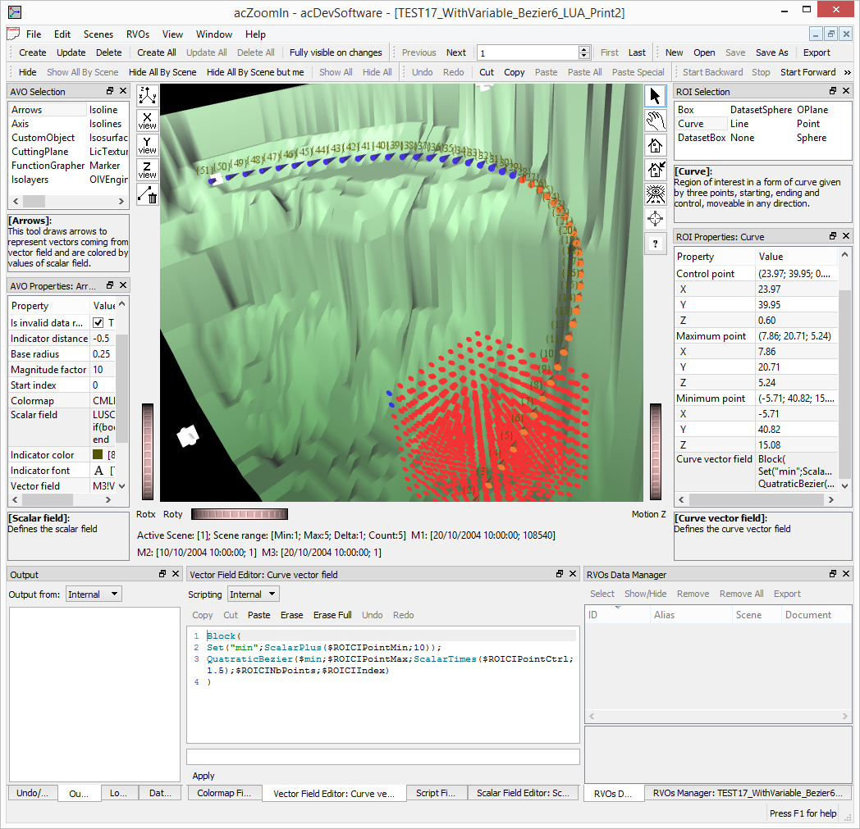
Task: Open the RVOs menu
Action: coord(137,34)
